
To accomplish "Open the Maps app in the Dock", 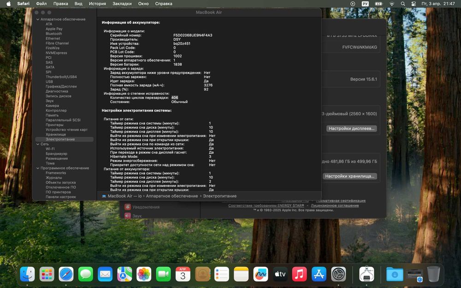I will [124, 274].
